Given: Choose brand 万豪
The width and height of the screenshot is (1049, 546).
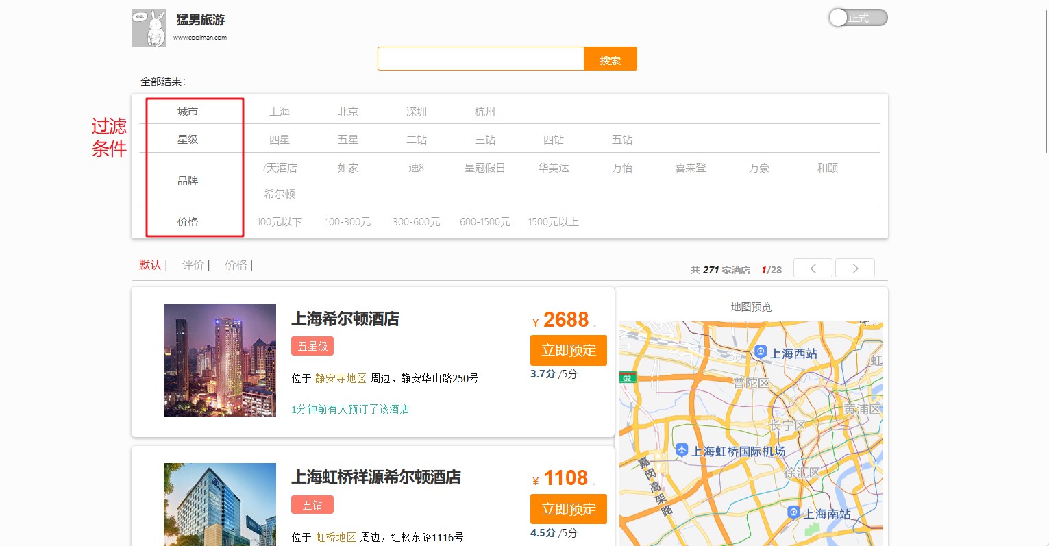Looking at the screenshot, I should pyautogui.click(x=759, y=168).
